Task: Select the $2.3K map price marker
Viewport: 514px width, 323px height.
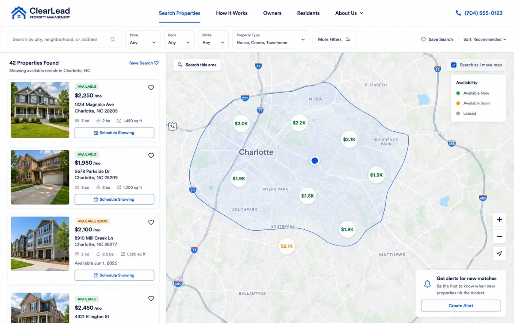Action: click(307, 196)
